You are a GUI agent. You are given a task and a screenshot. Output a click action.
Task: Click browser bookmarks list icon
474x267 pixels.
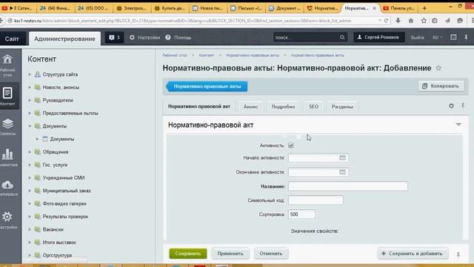coord(435,21)
